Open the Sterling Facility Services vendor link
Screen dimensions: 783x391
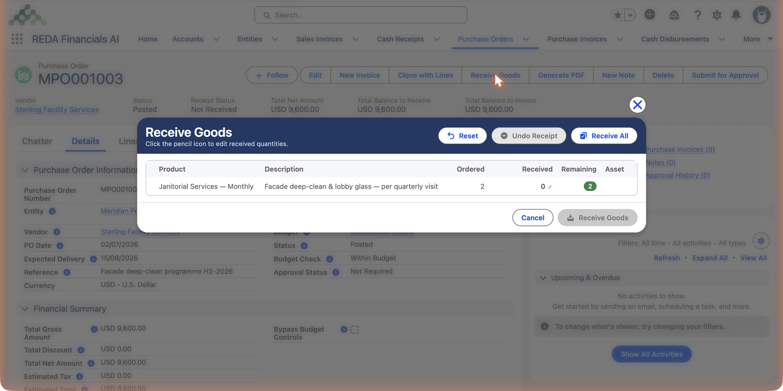coord(57,109)
